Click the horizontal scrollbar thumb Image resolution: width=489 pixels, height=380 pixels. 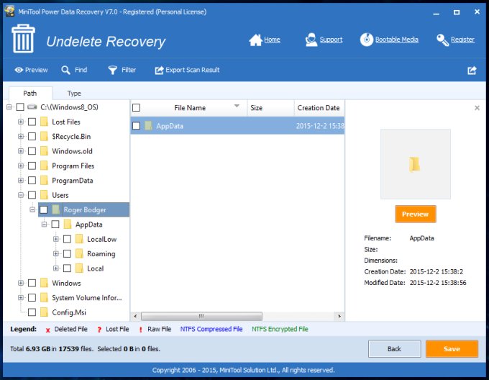point(201,317)
